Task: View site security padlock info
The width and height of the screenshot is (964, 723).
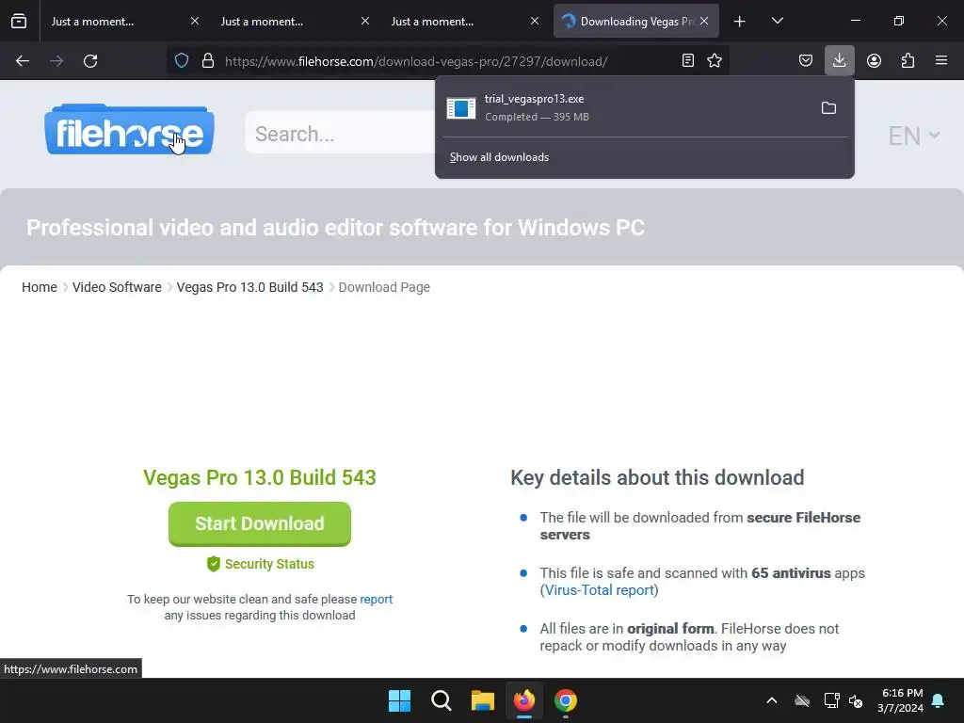Action: click(x=208, y=61)
